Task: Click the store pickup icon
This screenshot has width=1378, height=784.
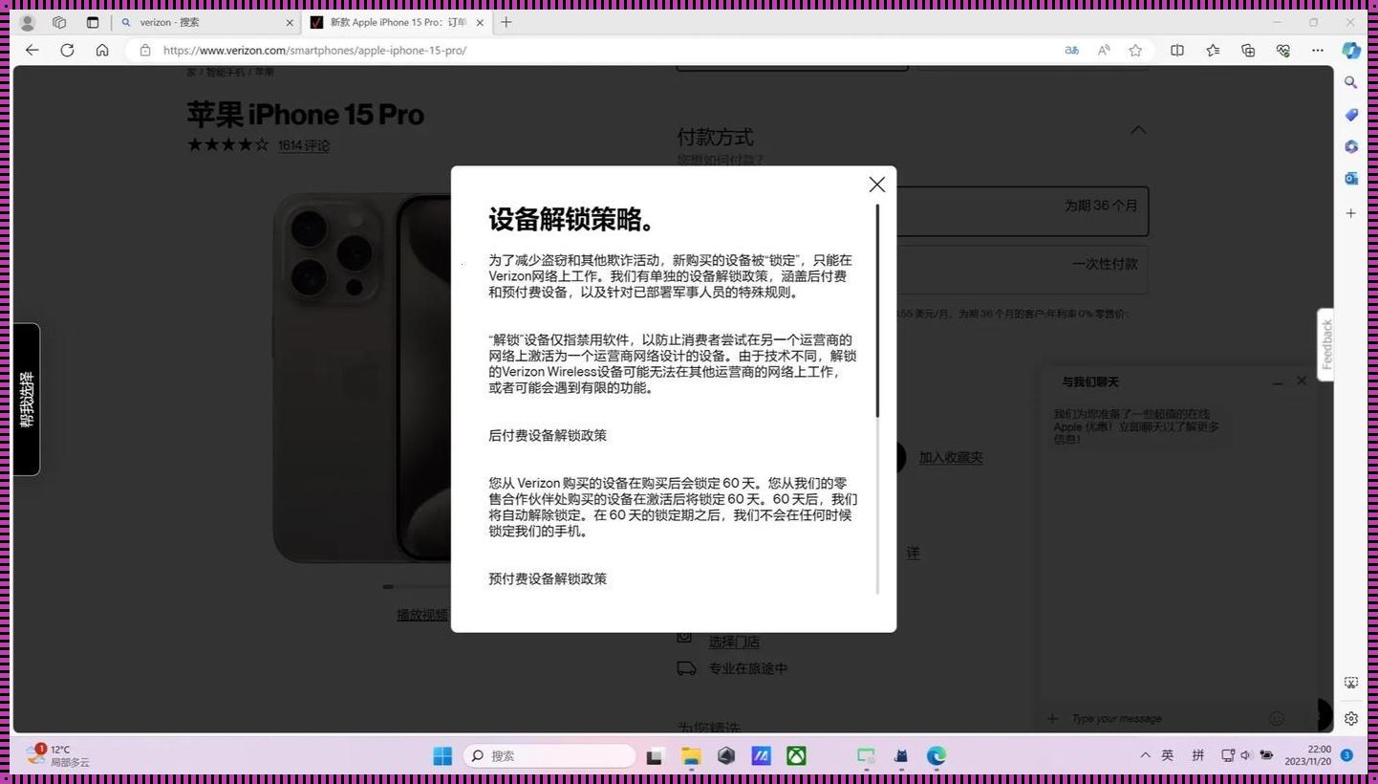Action: click(x=684, y=637)
